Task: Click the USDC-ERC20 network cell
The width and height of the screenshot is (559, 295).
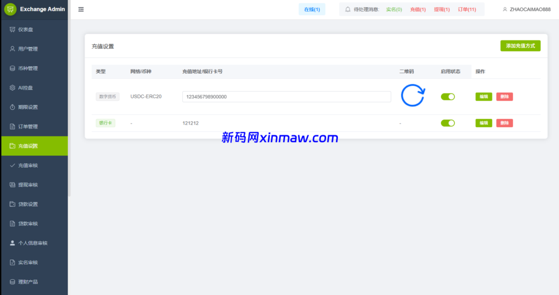Action: 146,97
